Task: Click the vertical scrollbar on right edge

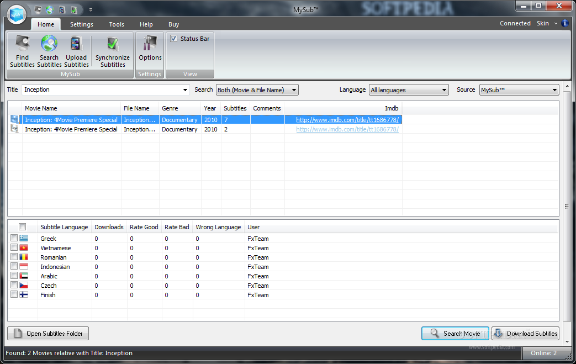Action: click(x=567, y=207)
